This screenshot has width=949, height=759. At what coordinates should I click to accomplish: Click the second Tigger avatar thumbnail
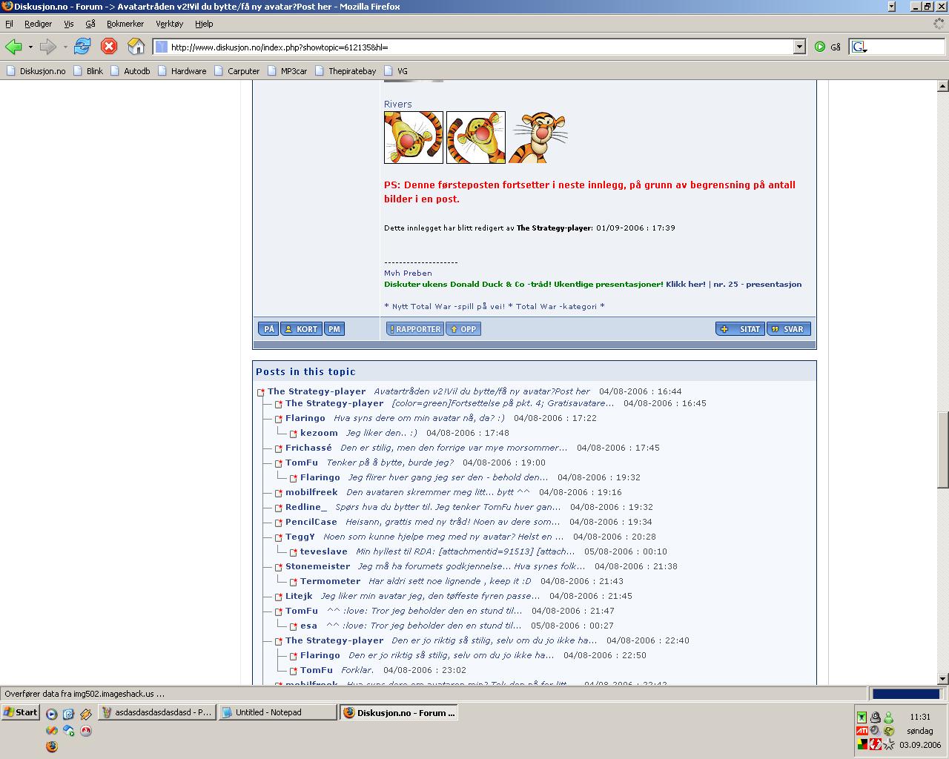476,137
